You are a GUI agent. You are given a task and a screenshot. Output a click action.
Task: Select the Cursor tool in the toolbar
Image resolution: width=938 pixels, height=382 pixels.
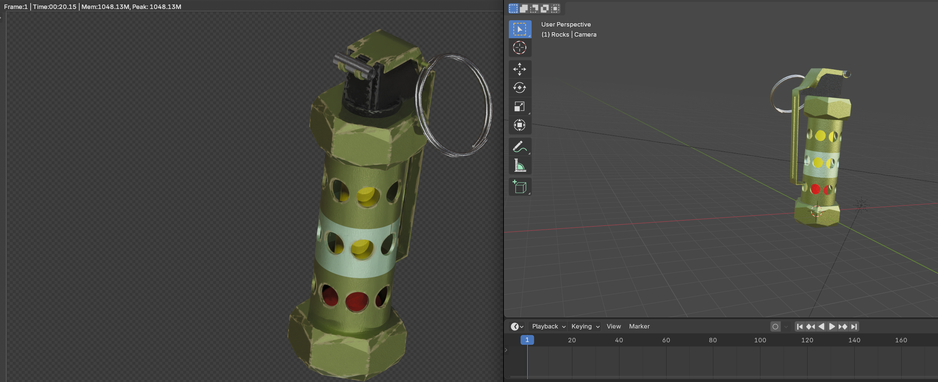click(519, 48)
